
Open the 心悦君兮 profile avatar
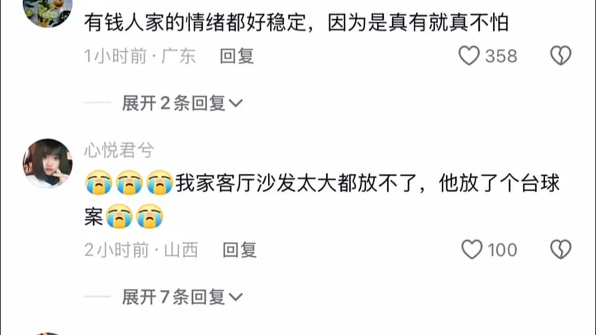pyautogui.click(x=47, y=163)
